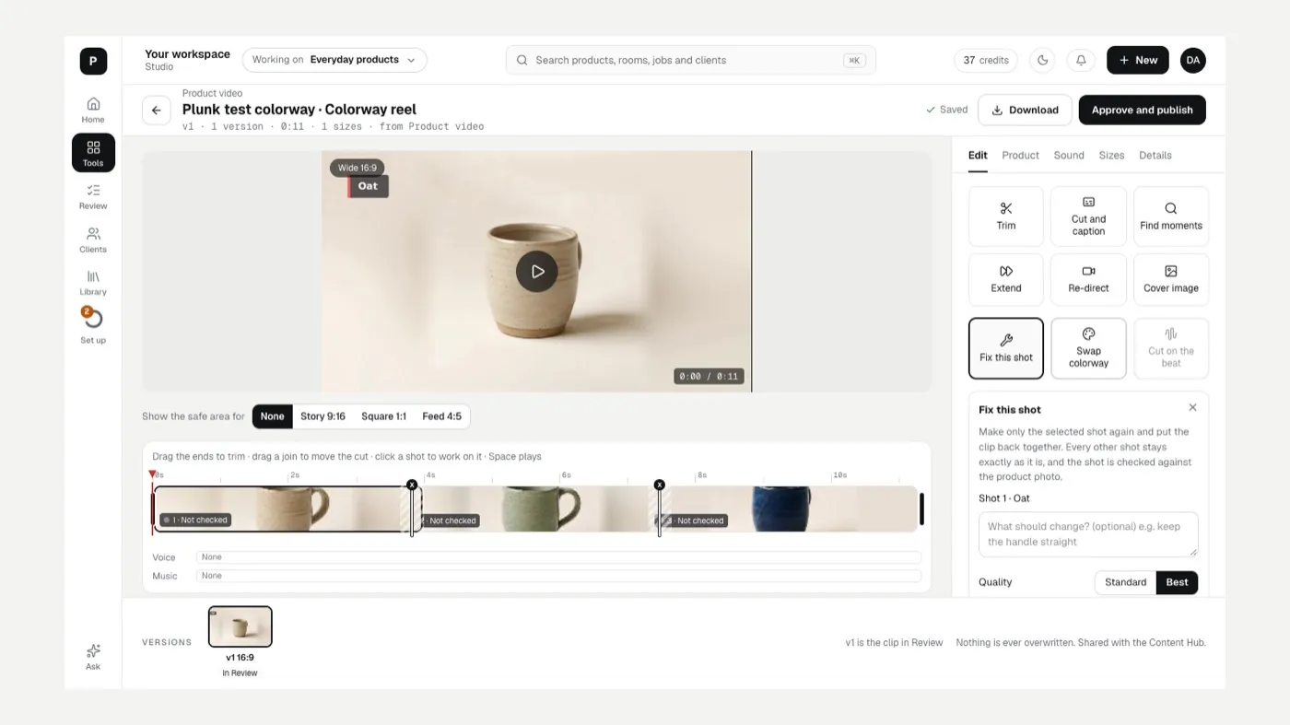
Task: Toggle dark mode with the moon icon
Action: [1043, 60]
